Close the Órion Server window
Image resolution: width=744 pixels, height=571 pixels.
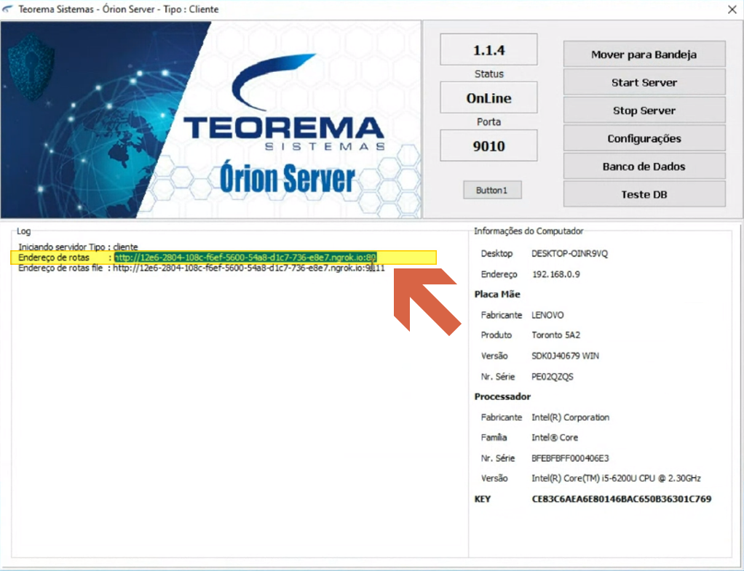[x=732, y=9]
